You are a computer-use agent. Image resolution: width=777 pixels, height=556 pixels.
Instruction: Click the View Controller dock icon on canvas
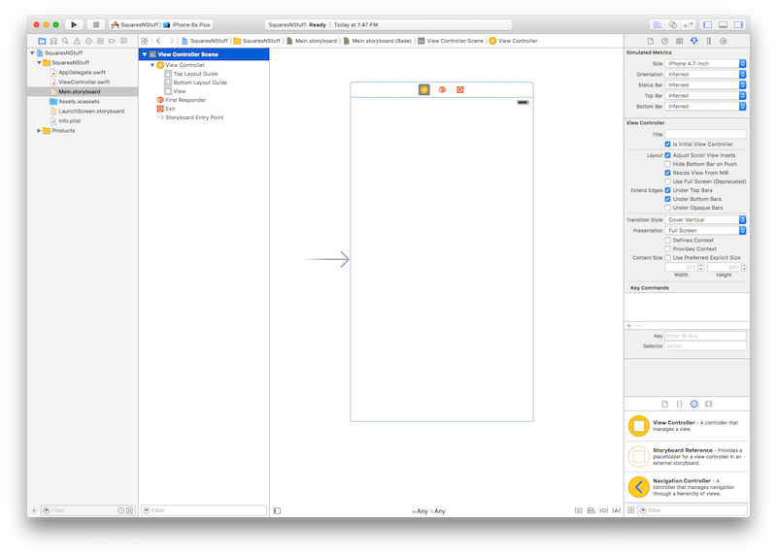(x=424, y=89)
